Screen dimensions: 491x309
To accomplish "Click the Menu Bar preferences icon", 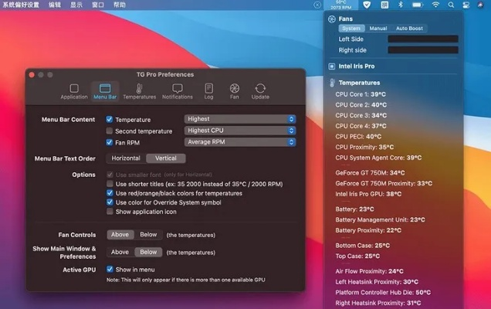I will click(105, 91).
